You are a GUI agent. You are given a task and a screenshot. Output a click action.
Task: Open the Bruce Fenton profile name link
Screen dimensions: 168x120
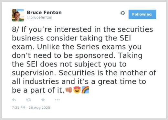(x=44, y=13)
